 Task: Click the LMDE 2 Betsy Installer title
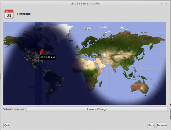tap(85, 4)
